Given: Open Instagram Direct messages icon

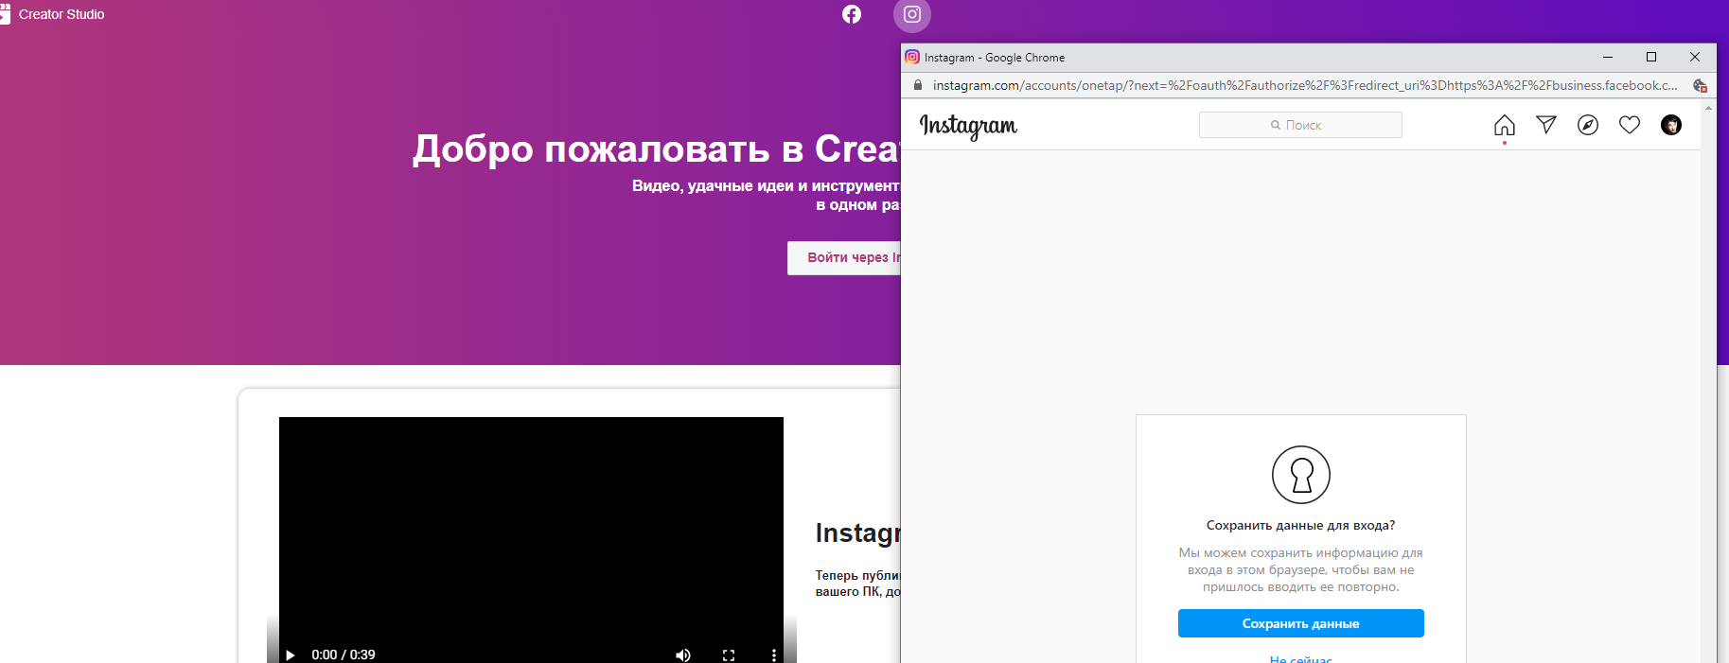Looking at the screenshot, I should click(1545, 125).
